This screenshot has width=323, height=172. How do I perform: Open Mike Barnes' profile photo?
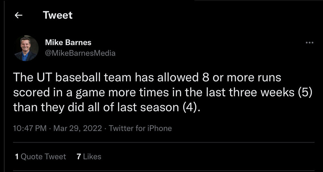point(26,49)
